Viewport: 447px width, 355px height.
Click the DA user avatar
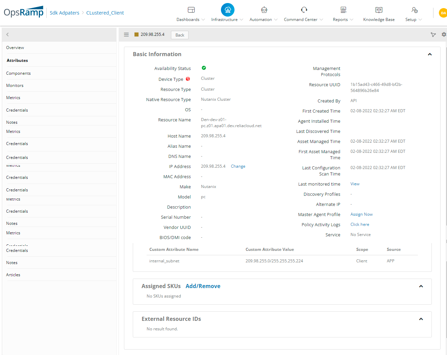[x=443, y=13]
